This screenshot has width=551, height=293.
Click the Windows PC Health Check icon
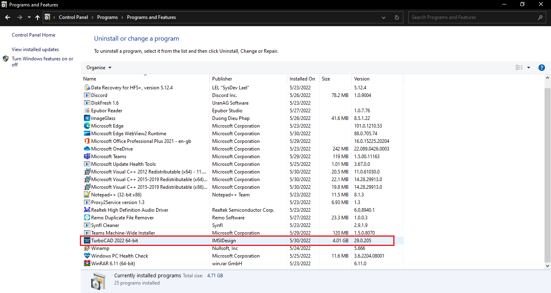click(87, 256)
